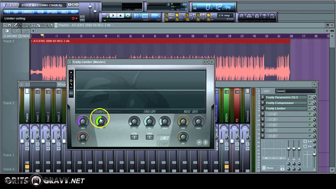Open the step sequencer via toolbar shortcut
The width and height of the screenshot is (336, 189).
coord(249,17)
